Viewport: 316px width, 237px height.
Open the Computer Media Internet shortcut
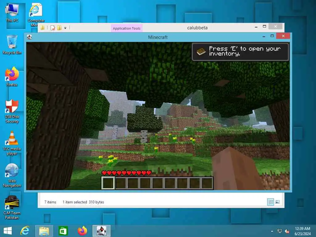tap(36, 15)
